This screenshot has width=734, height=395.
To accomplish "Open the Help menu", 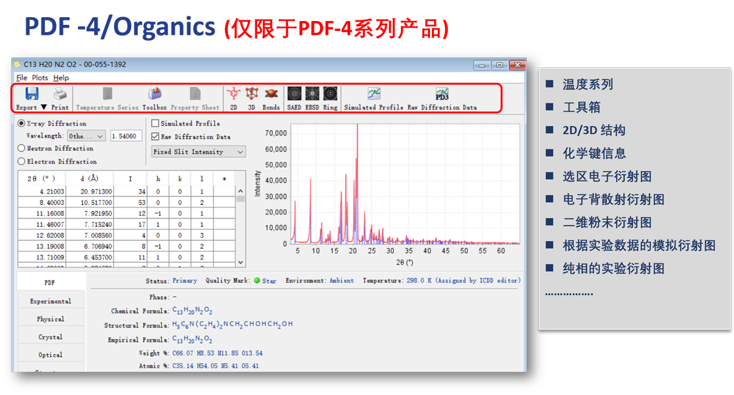I will [61, 78].
